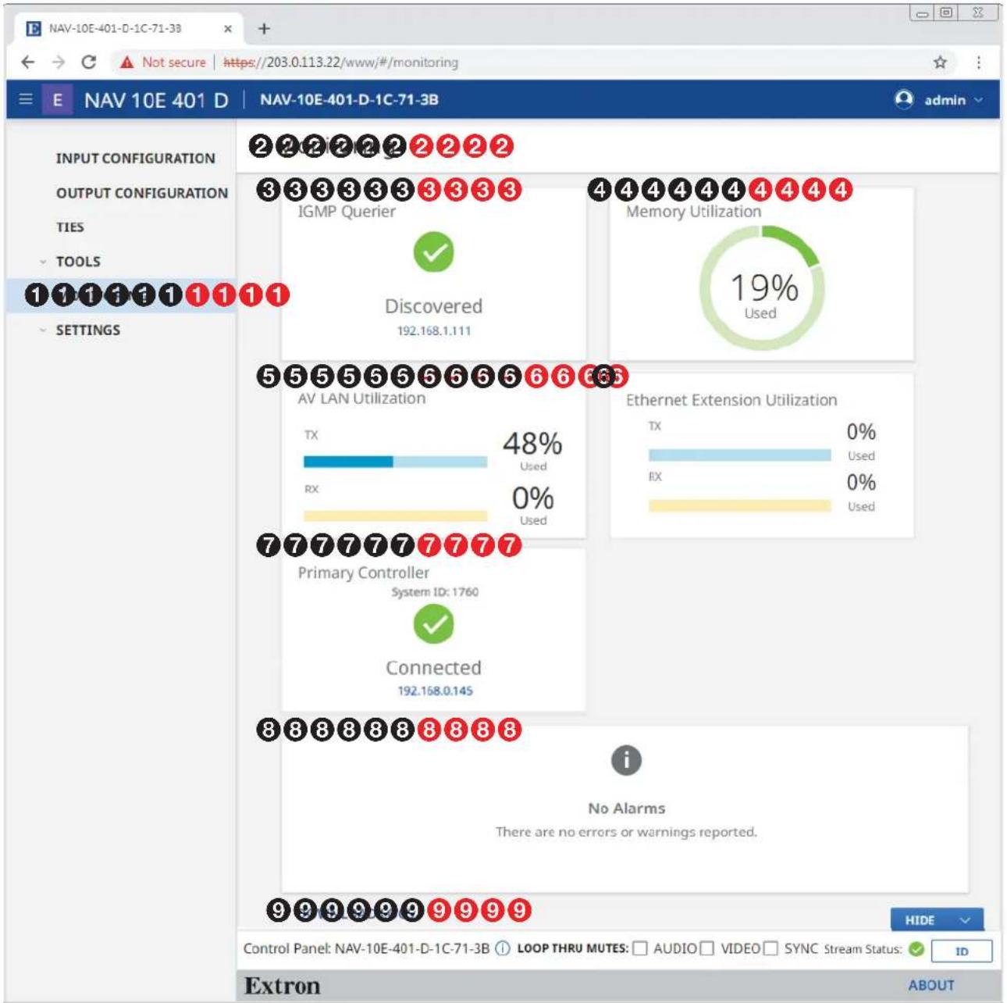Open the ABOUT link
This screenshot has width=1007, height=1003.
(930, 985)
